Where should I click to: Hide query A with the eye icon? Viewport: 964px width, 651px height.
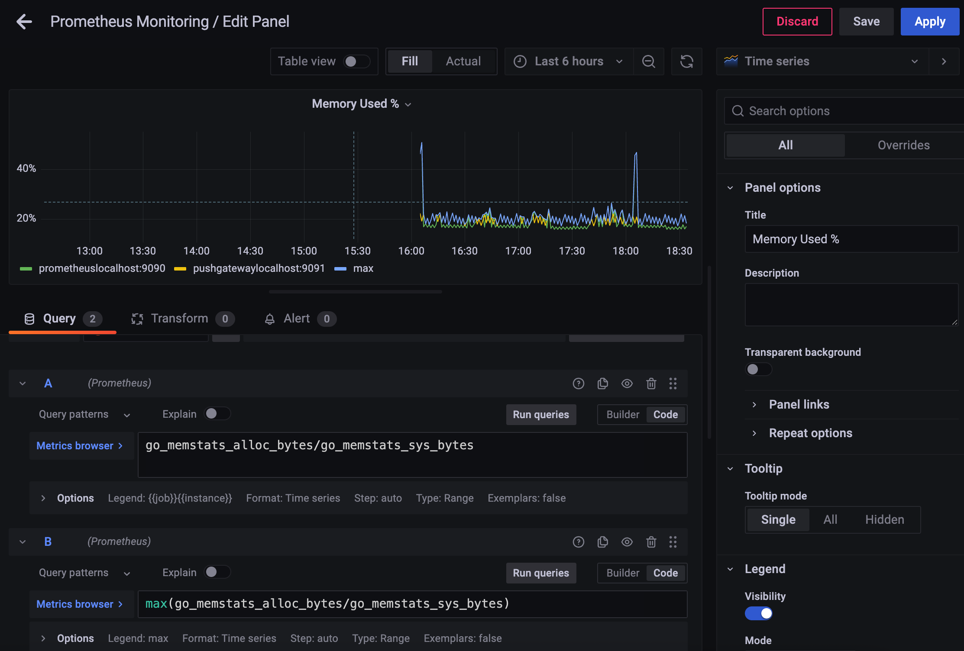627,384
